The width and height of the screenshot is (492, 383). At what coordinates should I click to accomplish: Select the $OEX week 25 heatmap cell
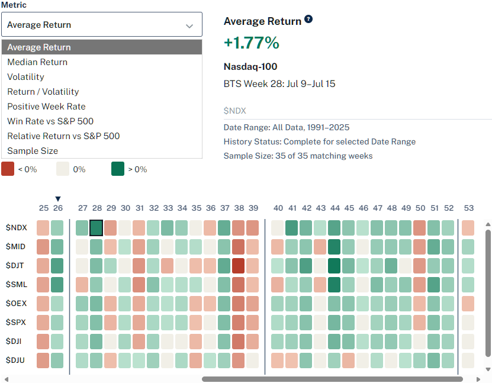pyautogui.click(x=43, y=304)
